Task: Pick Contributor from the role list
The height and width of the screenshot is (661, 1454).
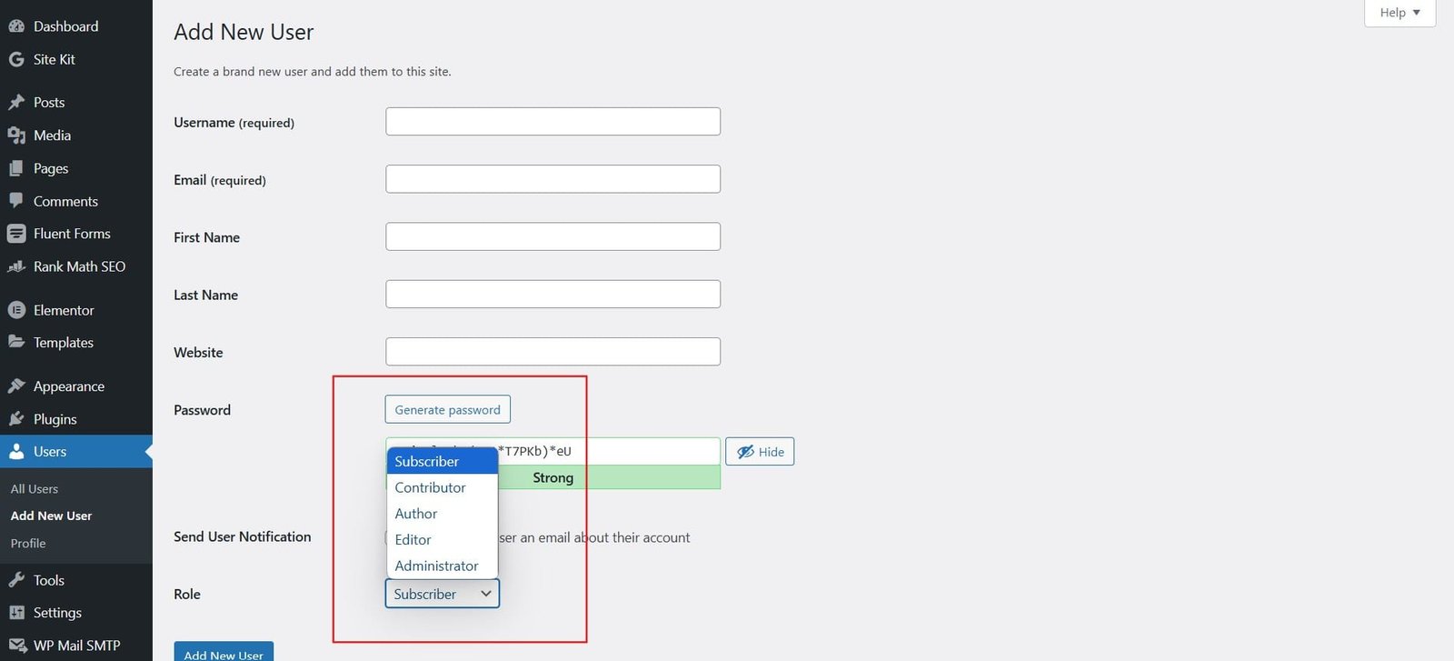Action: click(430, 487)
